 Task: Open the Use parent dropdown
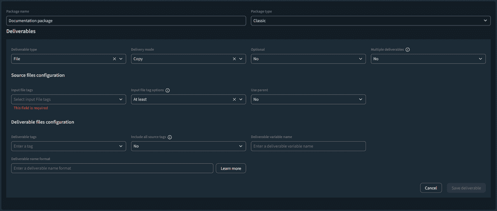pos(308,99)
